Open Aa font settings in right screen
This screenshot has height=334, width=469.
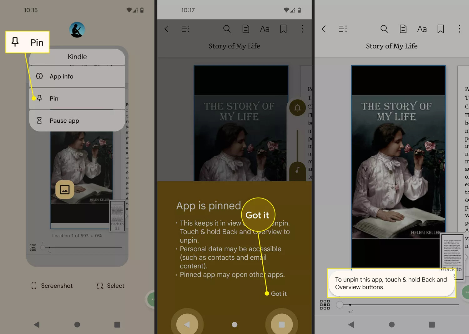pyautogui.click(x=422, y=29)
